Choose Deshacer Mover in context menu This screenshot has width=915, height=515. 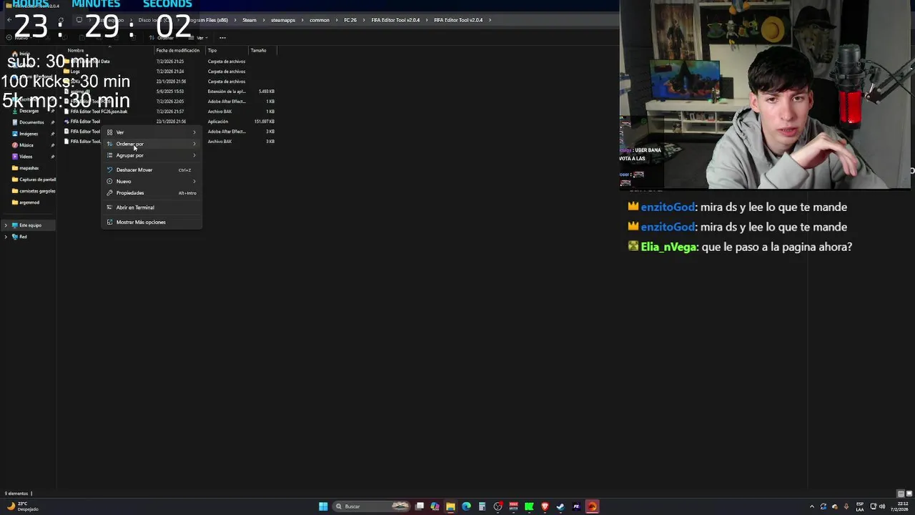[x=152, y=170]
